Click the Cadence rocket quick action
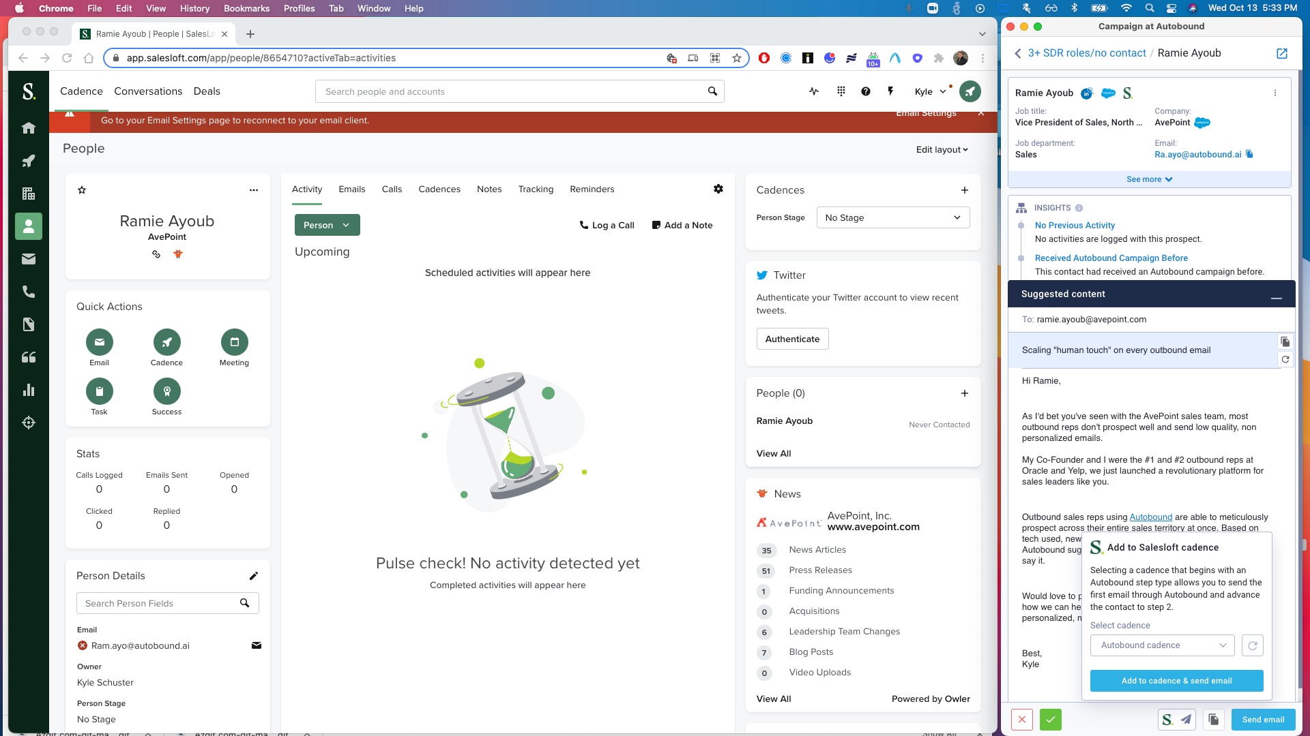Screen dimensions: 1310x736 pos(166,342)
